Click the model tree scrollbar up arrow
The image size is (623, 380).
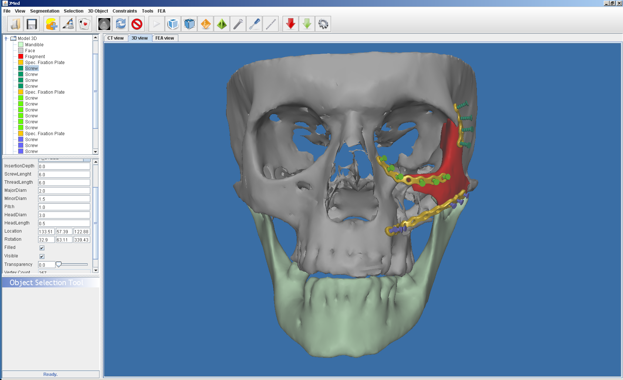[95, 37]
